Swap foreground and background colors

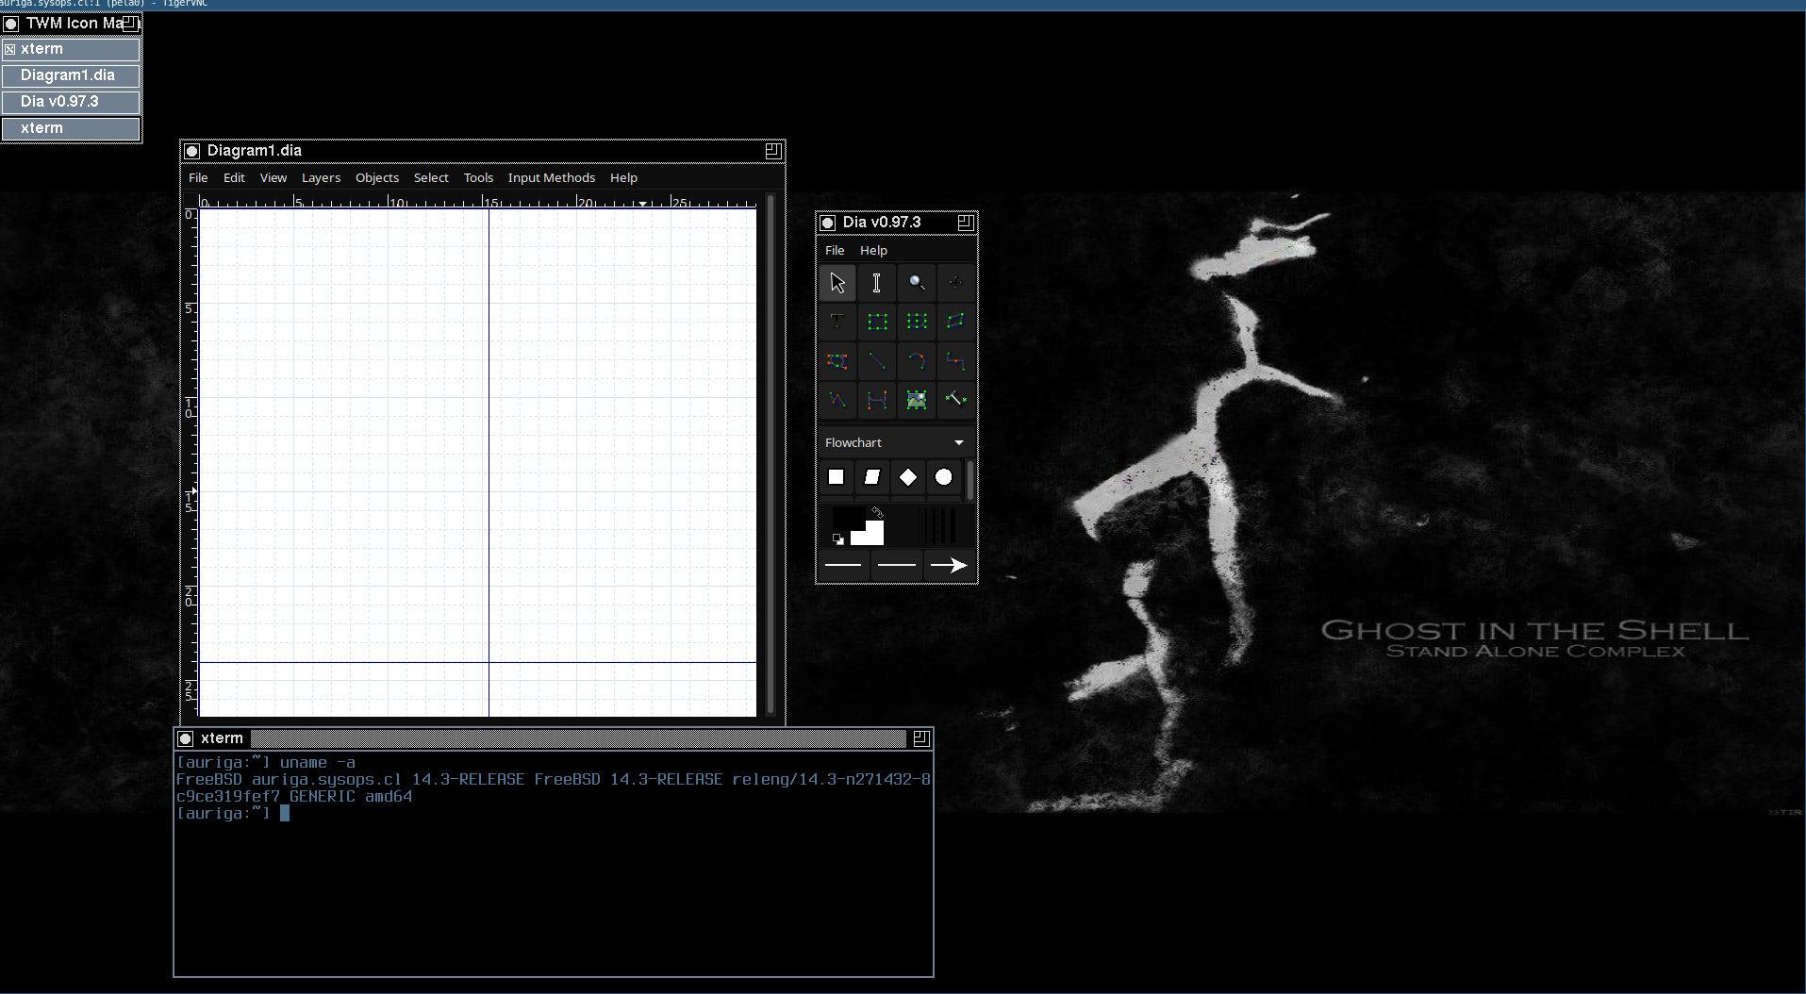click(877, 512)
